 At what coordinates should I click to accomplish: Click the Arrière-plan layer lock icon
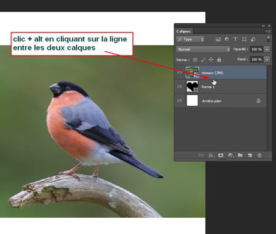click(x=258, y=101)
